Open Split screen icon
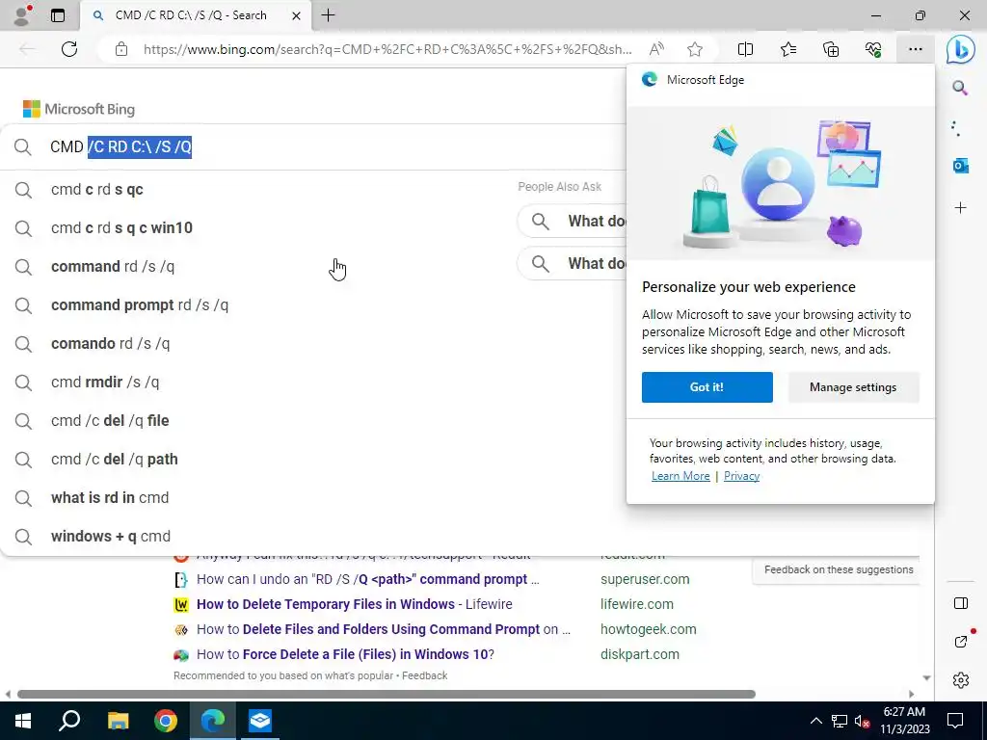The width and height of the screenshot is (987, 740). [745, 49]
